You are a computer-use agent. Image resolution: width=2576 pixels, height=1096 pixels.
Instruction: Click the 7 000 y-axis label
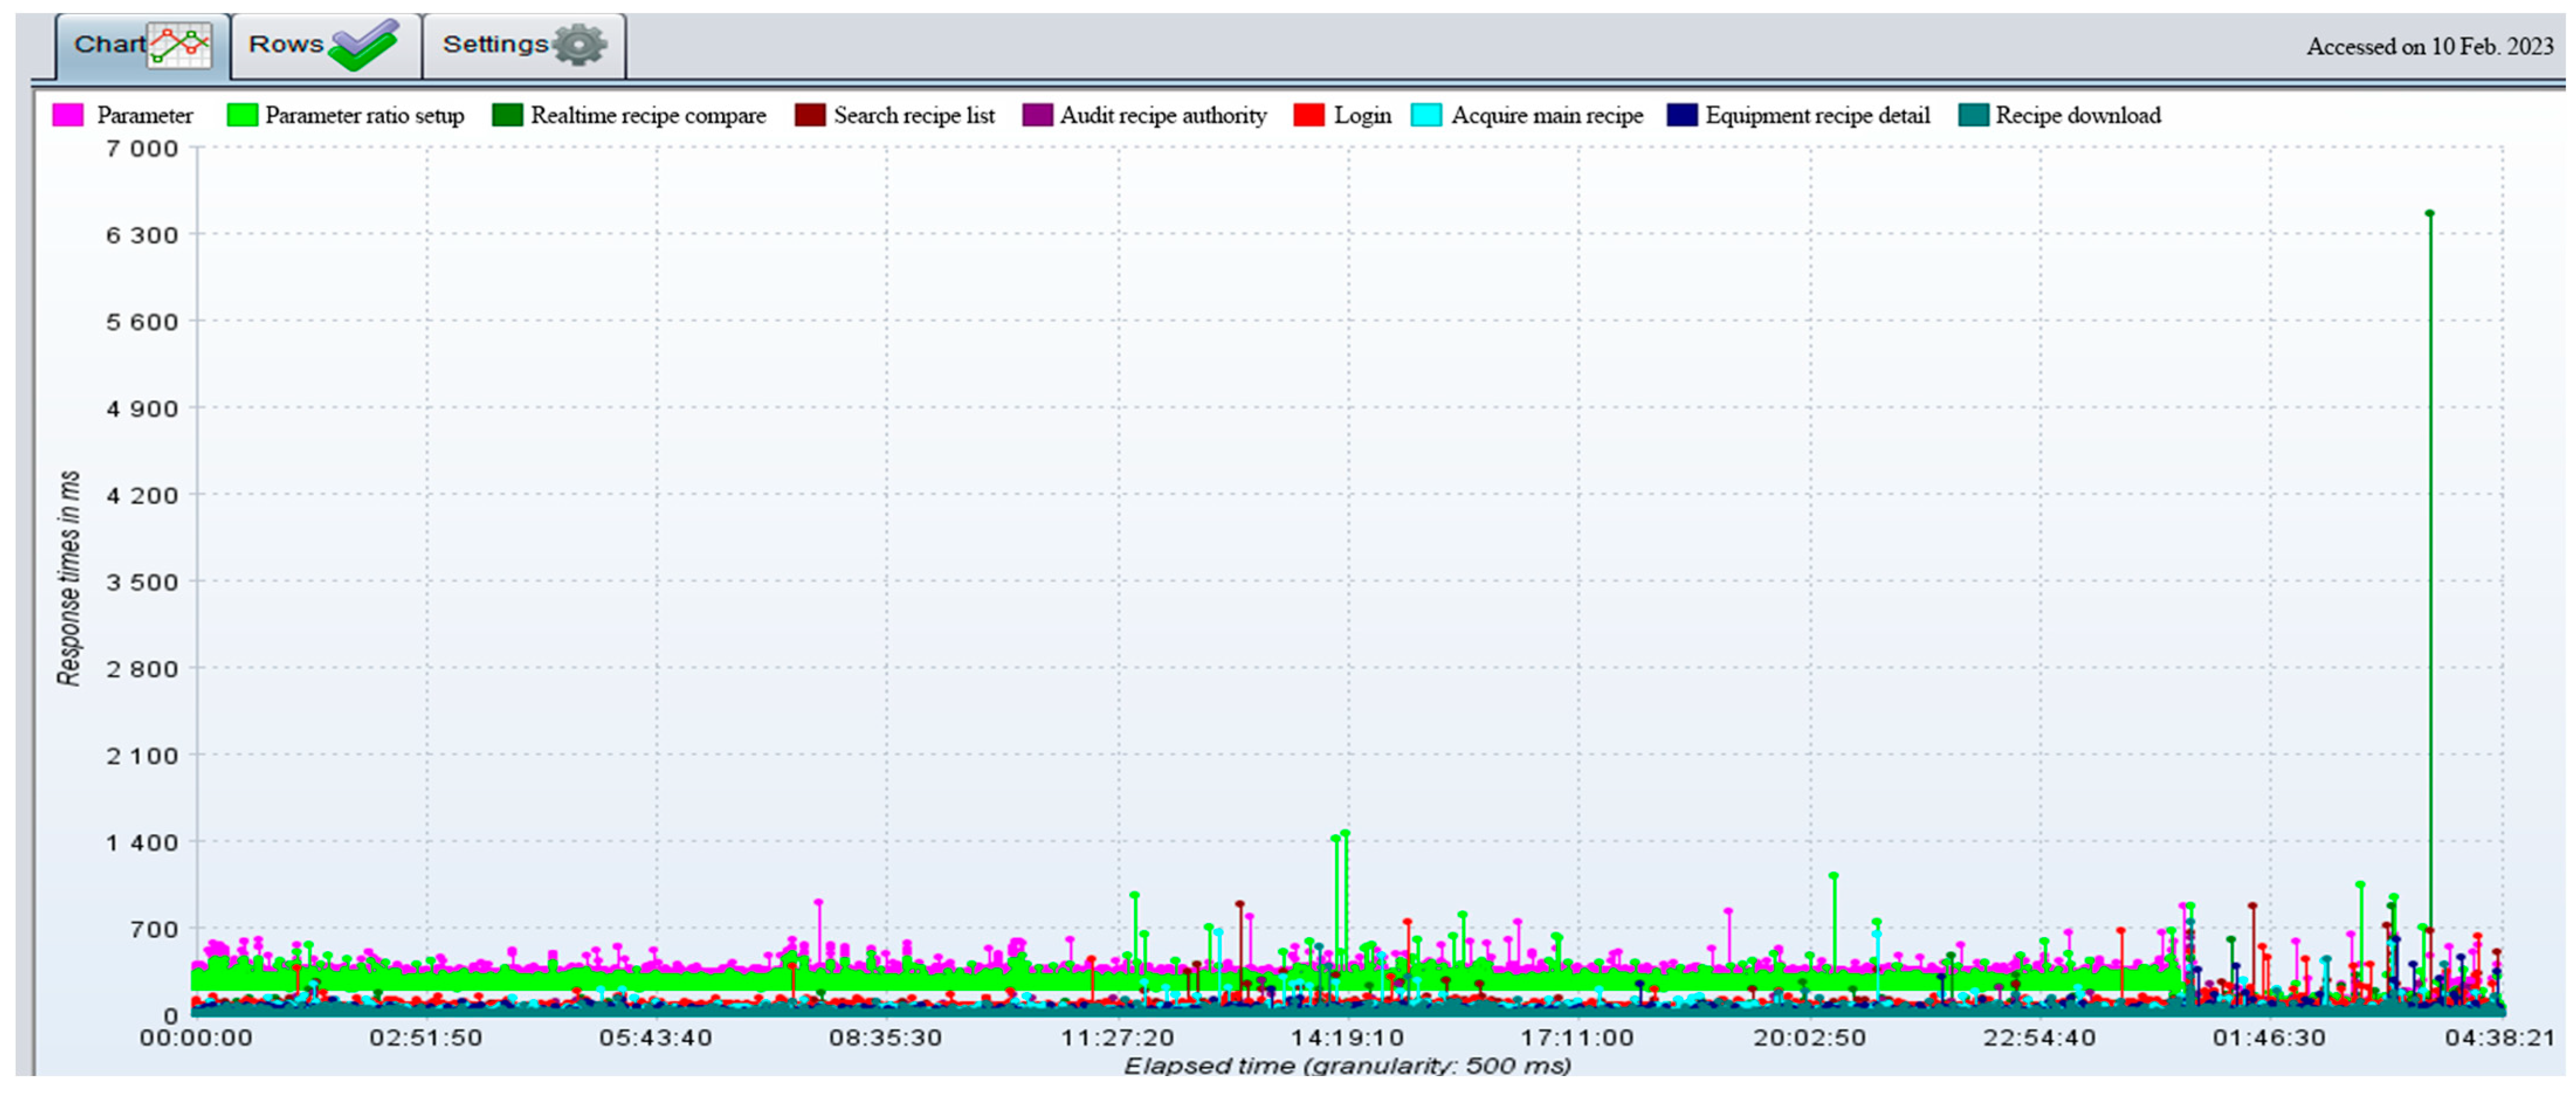(142, 148)
